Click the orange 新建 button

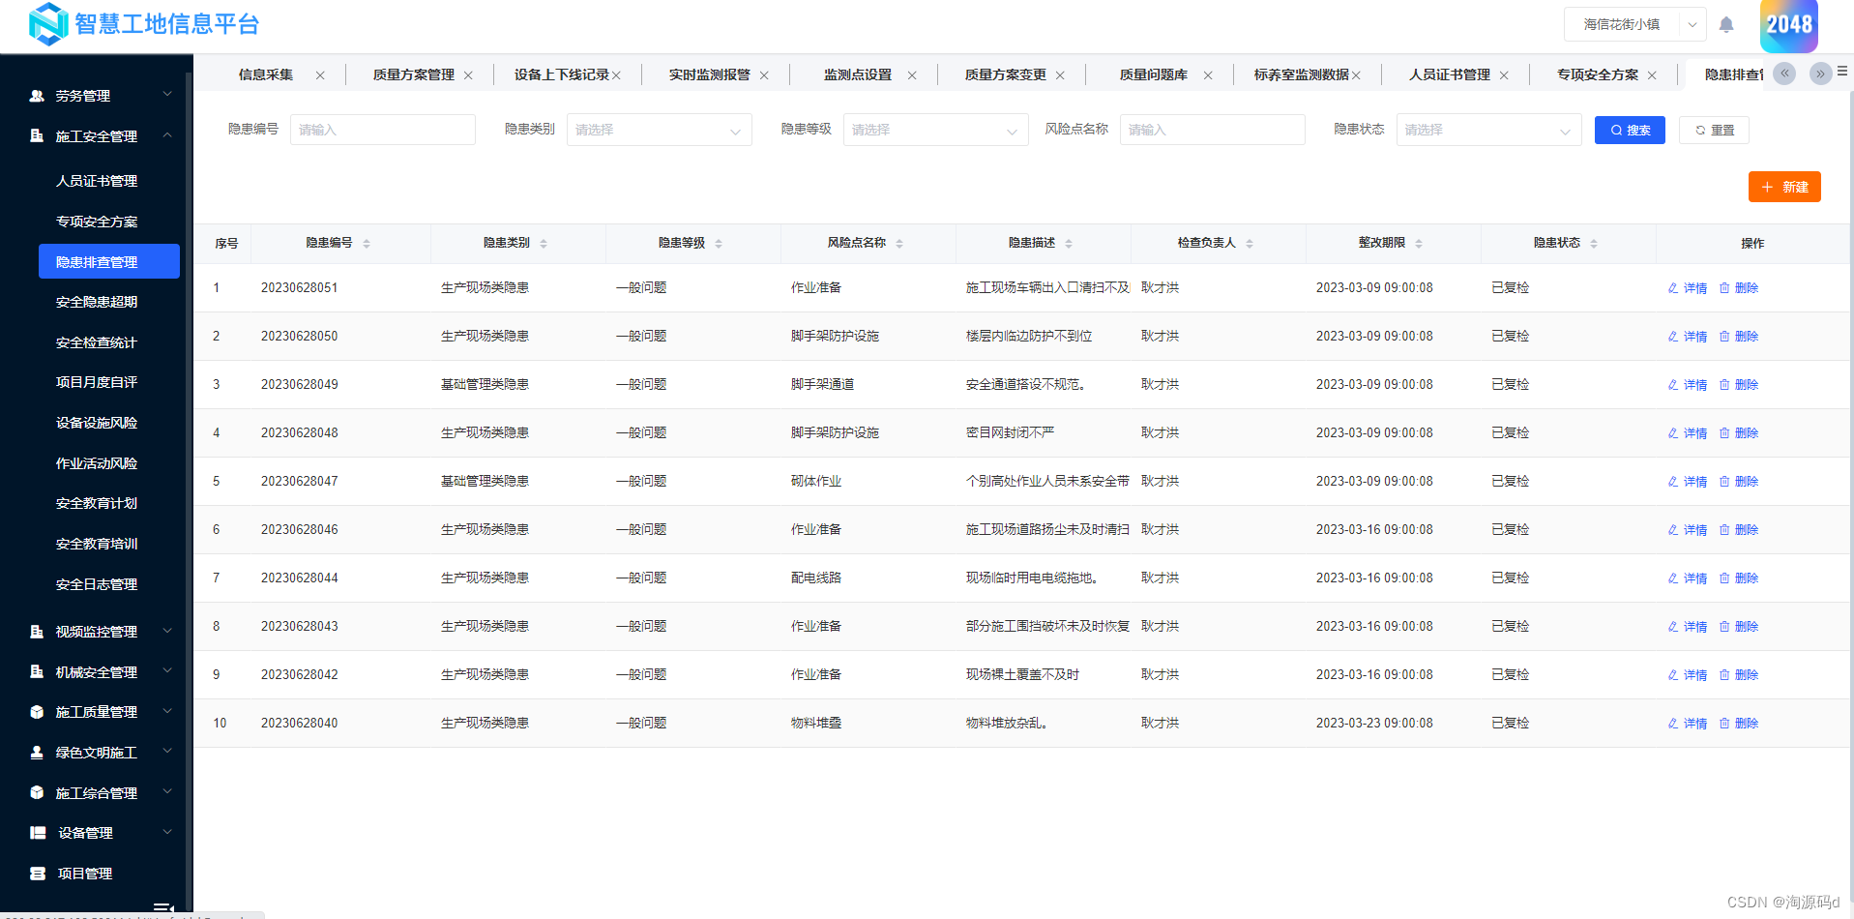(1784, 187)
